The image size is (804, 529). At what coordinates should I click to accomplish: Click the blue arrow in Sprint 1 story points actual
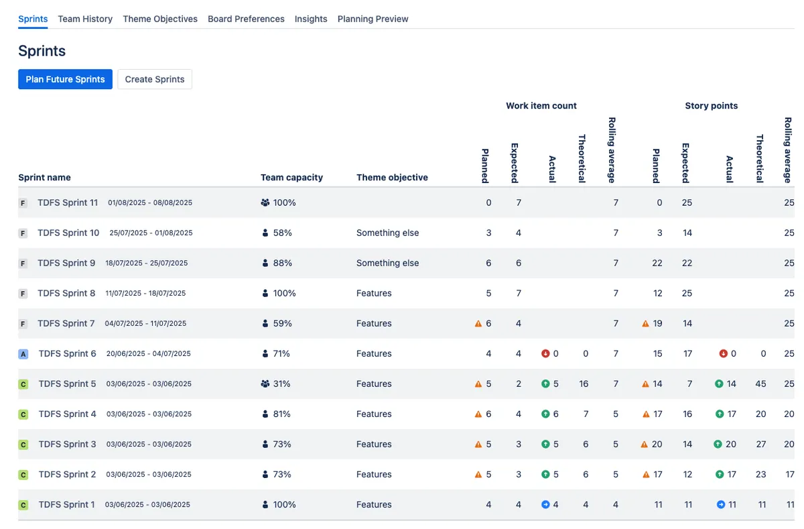(721, 504)
